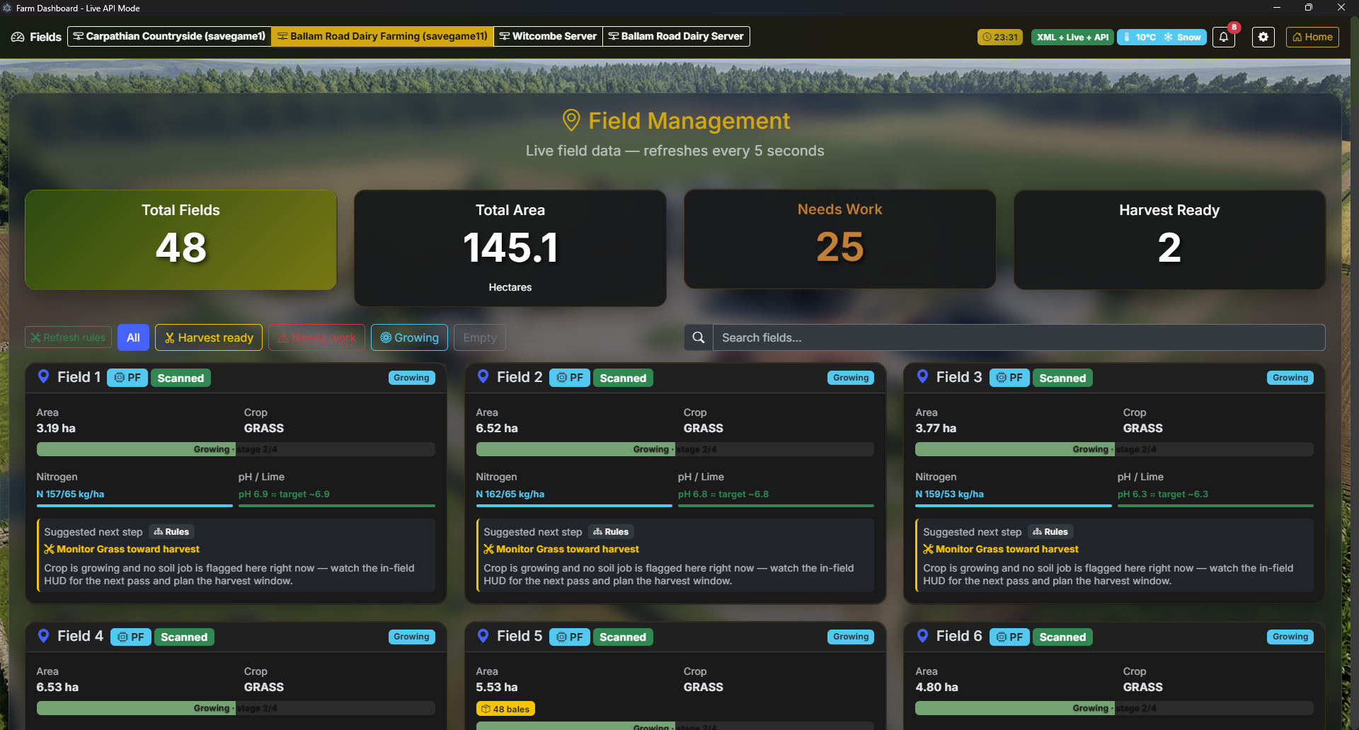Click Field 2 Monitor Grass toward harvest text
The height and width of the screenshot is (730, 1359).
(568, 549)
